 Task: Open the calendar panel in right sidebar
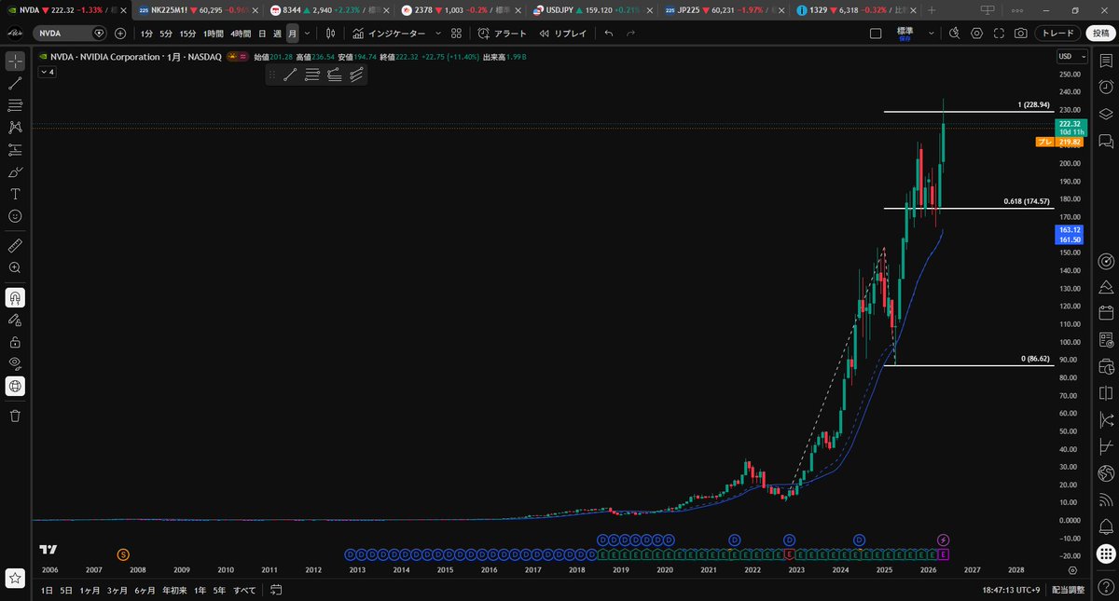pyautogui.click(x=1106, y=312)
